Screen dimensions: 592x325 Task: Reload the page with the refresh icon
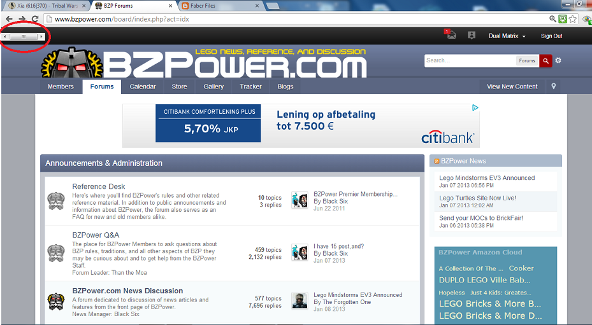[35, 19]
